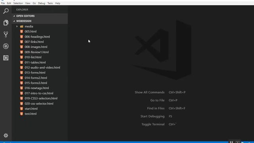Viewport: 254px width, 143px height.
Task: Click HTML icon beside 020-css-selector.html
Action: pyautogui.click(x=21, y=103)
